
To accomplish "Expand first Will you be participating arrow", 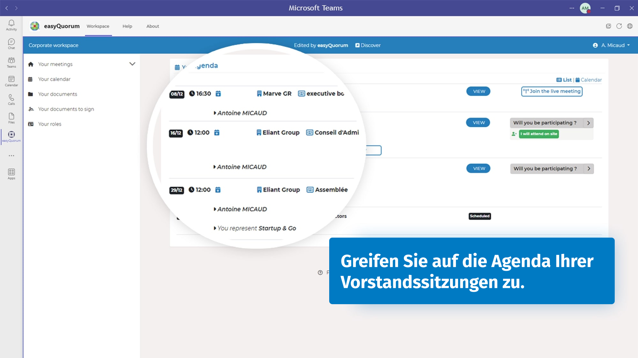I will [x=589, y=123].
